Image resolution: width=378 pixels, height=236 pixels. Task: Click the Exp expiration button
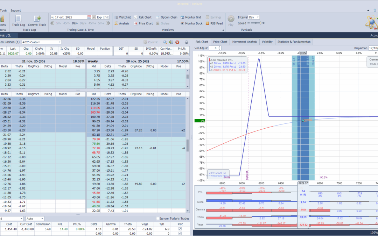click(x=99, y=17)
